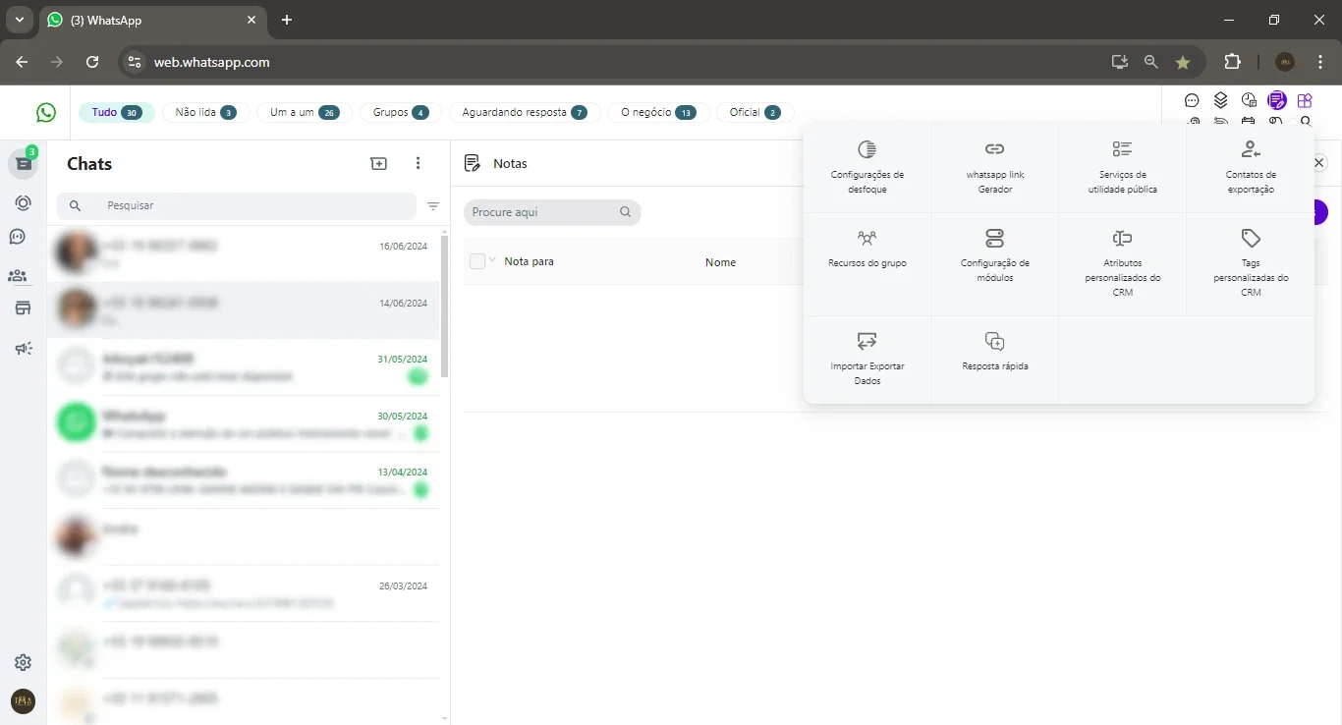The width and height of the screenshot is (1342, 725).
Task: Click the Nota para column header
Action: point(529,261)
